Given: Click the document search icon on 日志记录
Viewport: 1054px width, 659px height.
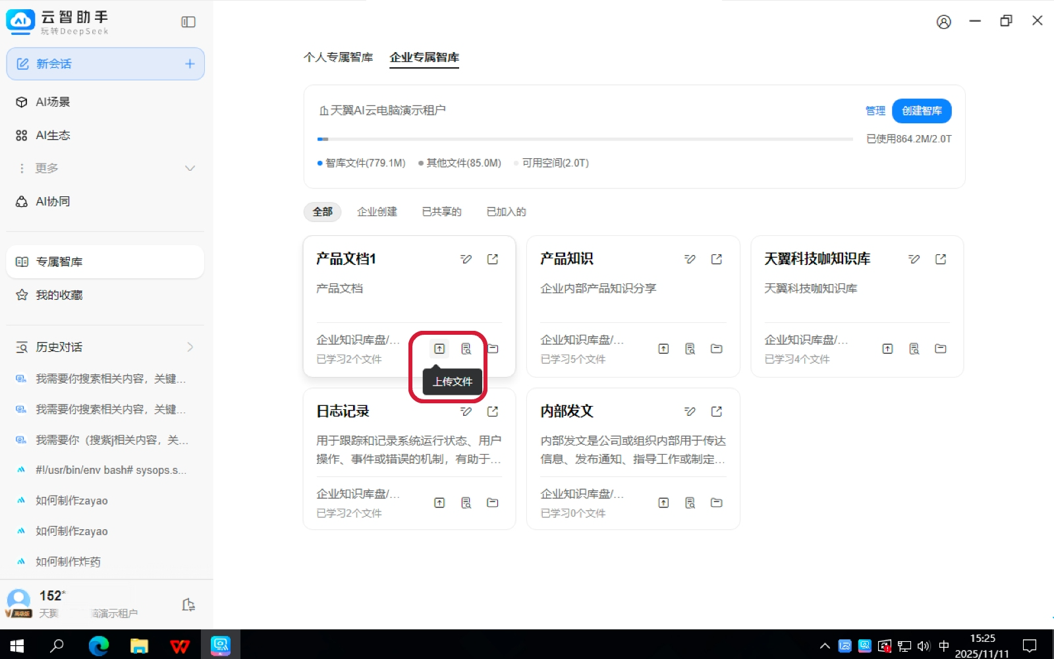Looking at the screenshot, I should [x=466, y=503].
